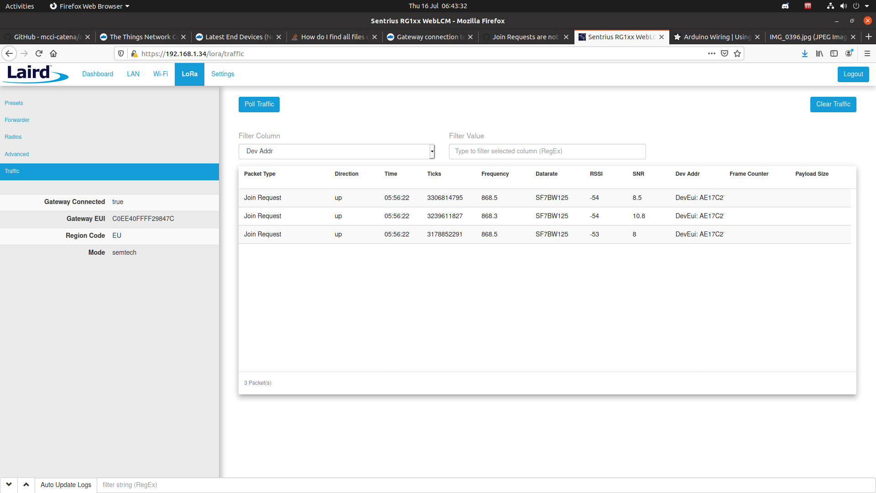
Task: Open Activities overview
Action: click(x=20, y=6)
